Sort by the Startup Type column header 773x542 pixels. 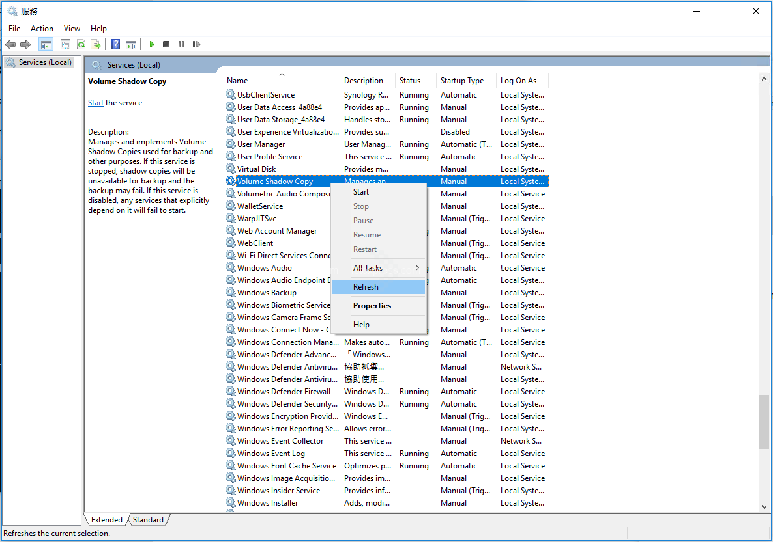[x=462, y=81]
